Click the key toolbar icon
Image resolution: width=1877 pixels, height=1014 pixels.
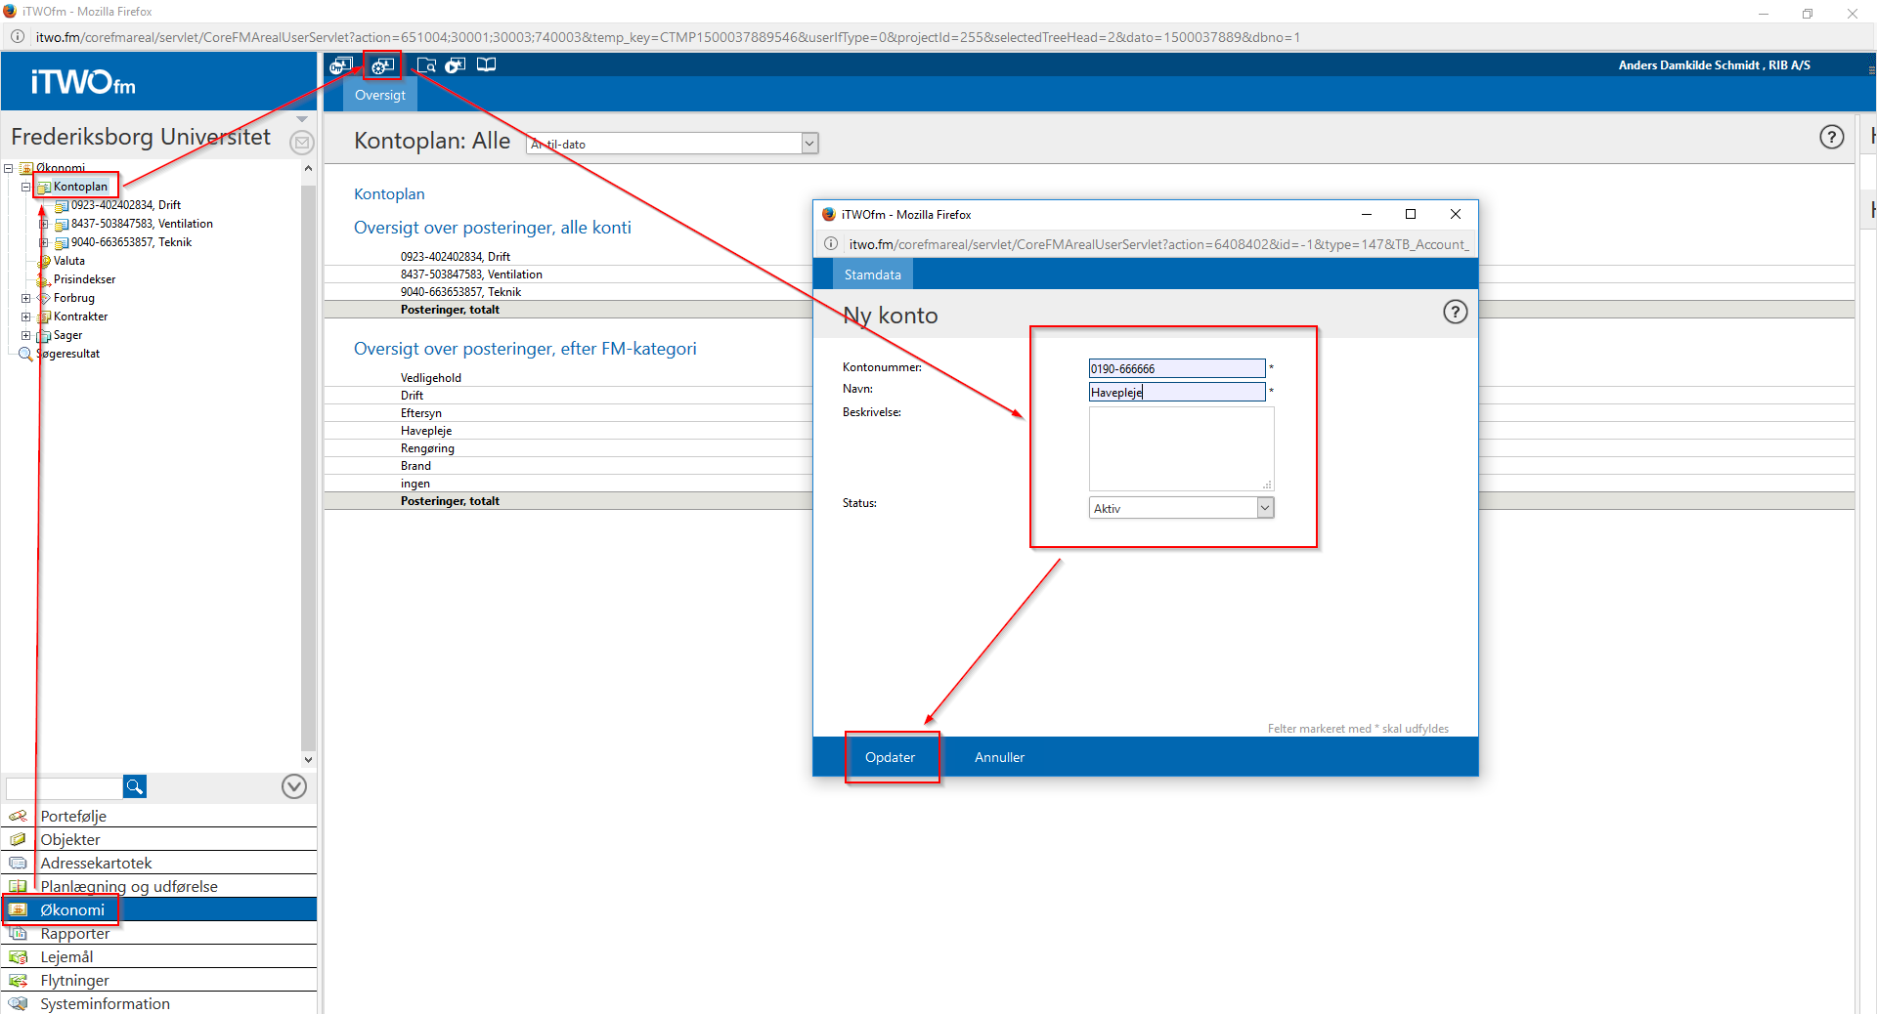pyautogui.click(x=340, y=65)
